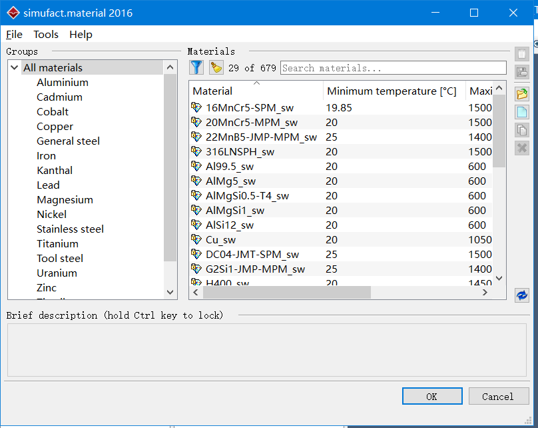This screenshot has width=538, height=428.
Task: Click the blue refresh arrows icon
Action: point(522,295)
